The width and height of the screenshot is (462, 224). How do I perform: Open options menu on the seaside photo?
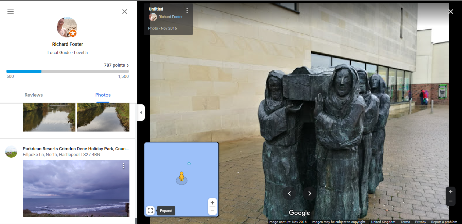tap(124, 166)
